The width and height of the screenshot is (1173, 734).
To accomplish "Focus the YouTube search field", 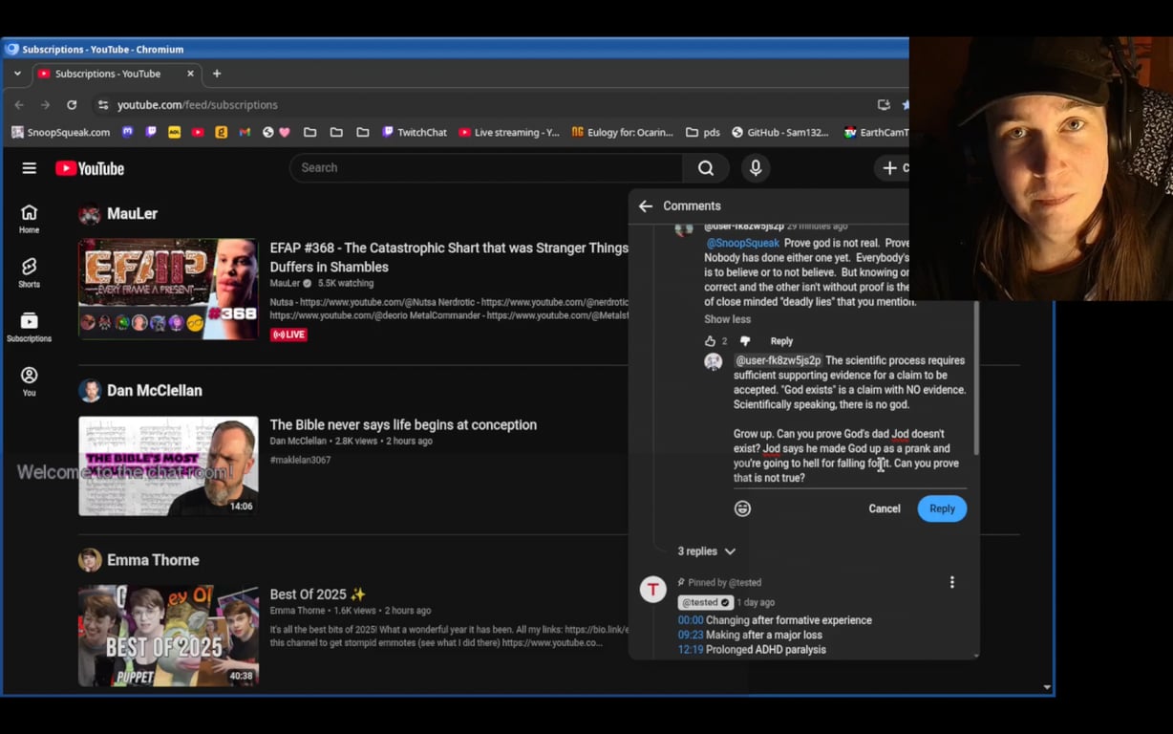I will (x=486, y=168).
